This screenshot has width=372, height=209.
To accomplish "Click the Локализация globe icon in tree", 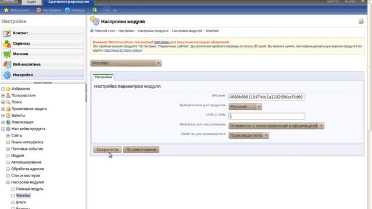I will pyautogui.click(x=8, y=122).
